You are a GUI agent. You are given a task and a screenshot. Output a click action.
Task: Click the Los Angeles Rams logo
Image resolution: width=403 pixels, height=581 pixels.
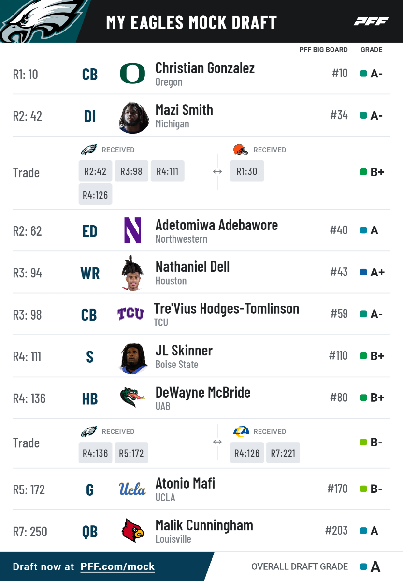tap(240, 431)
